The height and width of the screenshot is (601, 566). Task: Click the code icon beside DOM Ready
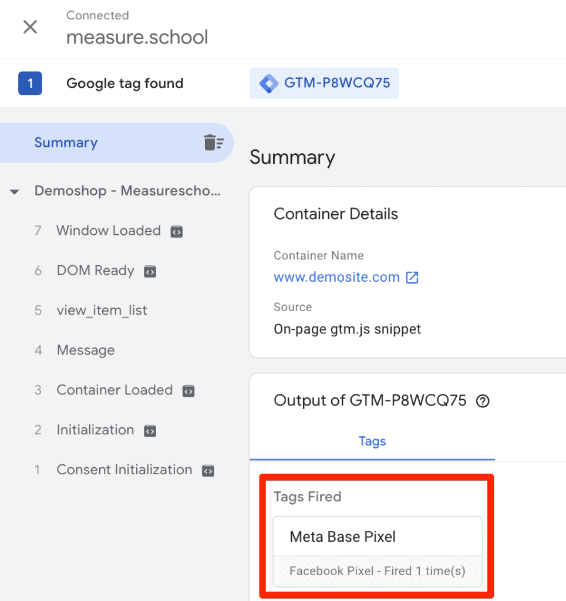150,271
